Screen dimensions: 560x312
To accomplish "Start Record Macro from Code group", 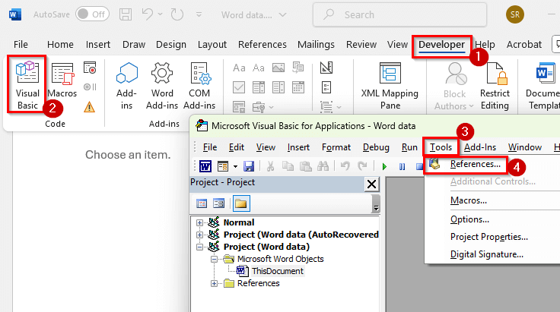I will 90,68.
